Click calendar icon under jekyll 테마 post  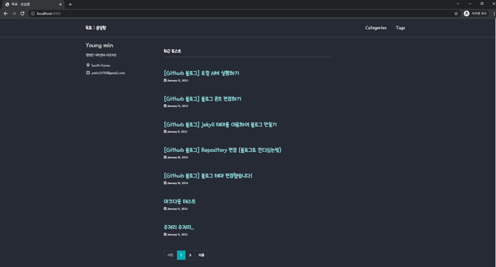(x=165, y=131)
